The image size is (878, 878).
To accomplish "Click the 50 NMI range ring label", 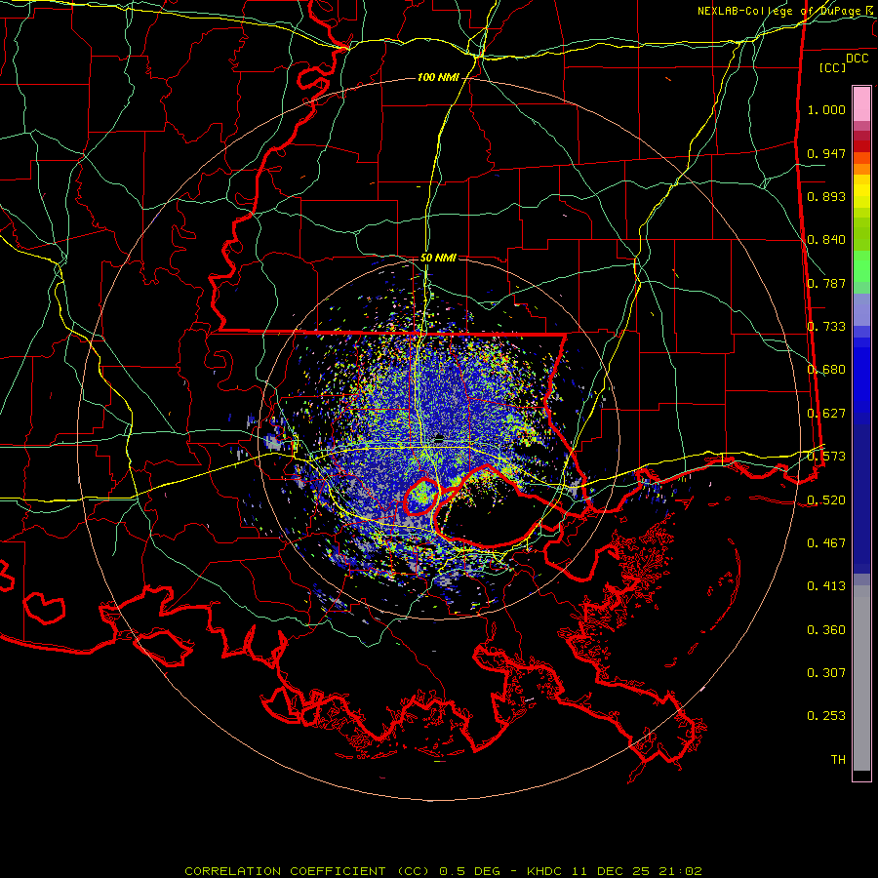I will [438, 259].
